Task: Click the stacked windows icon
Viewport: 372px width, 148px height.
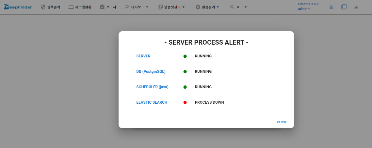Action: coord(344,7)
